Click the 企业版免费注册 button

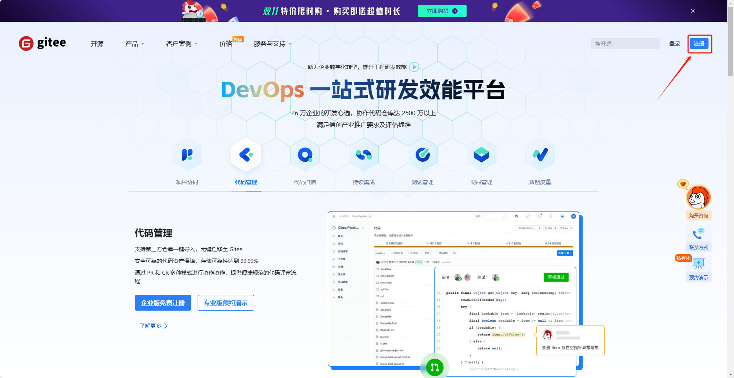[163, 303]
